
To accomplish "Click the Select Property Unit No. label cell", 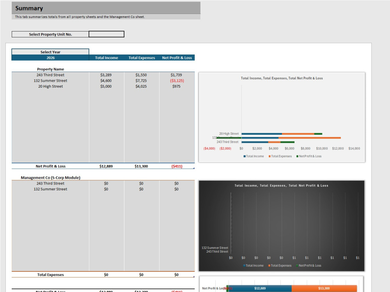I will point(50,34).
